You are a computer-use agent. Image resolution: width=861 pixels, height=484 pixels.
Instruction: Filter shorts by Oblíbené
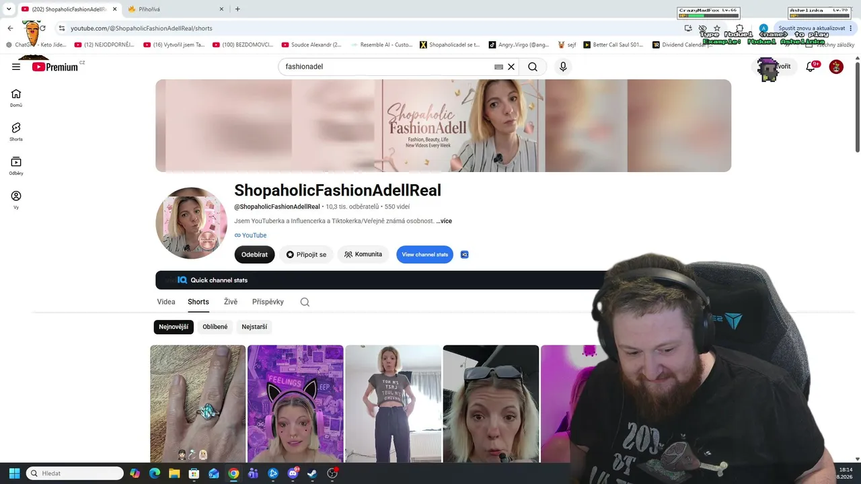coord(215,327)
